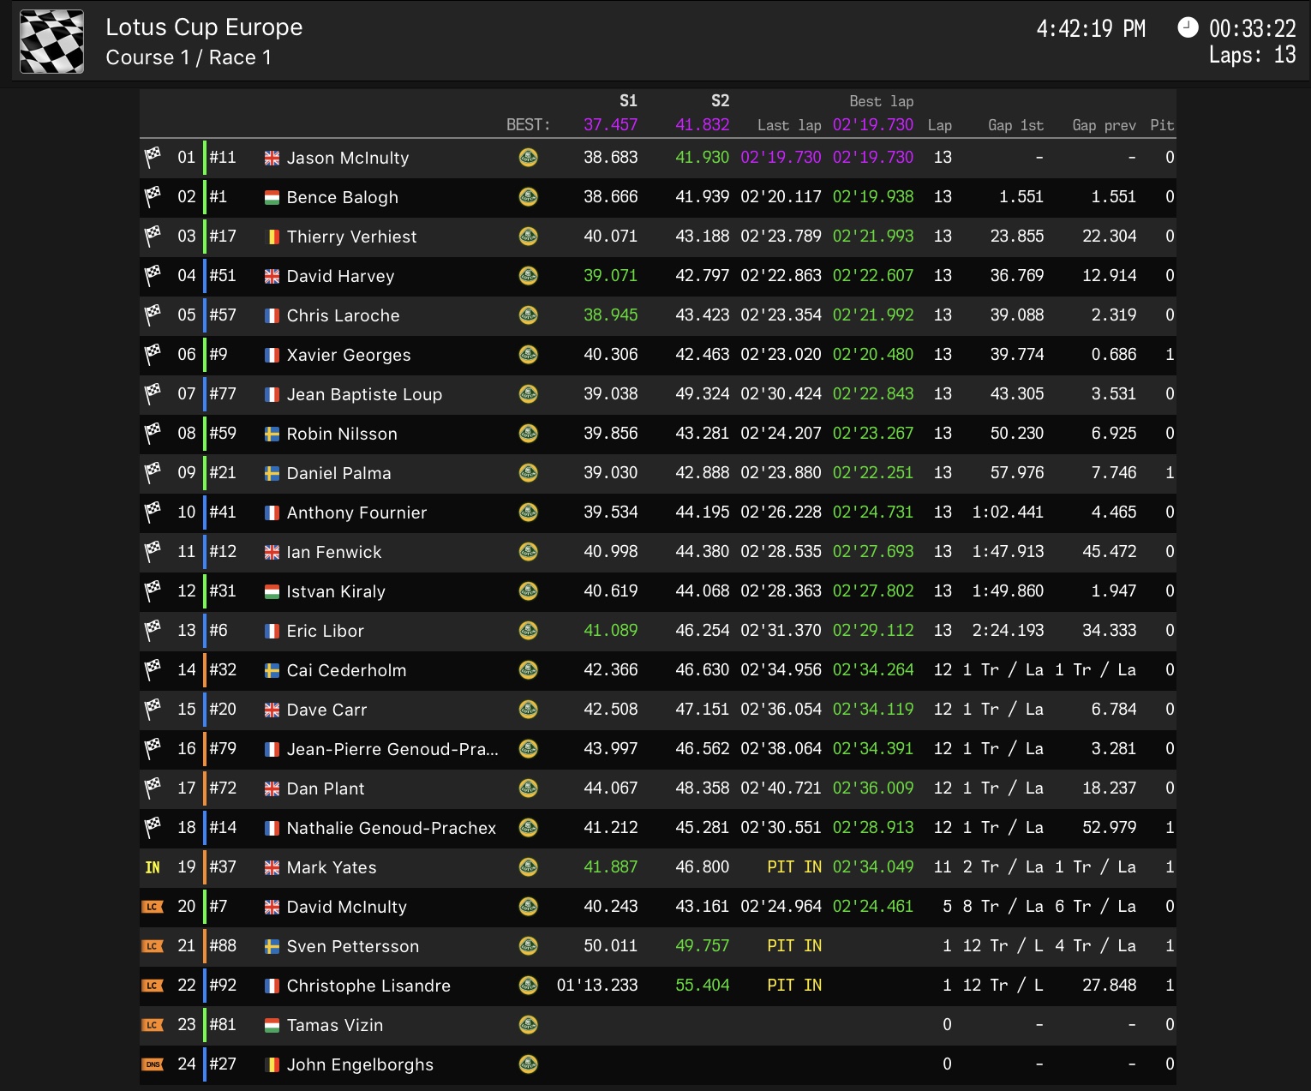
Task: Click the PIT IN status for Mark Yates
Action: tap(793, 866)
